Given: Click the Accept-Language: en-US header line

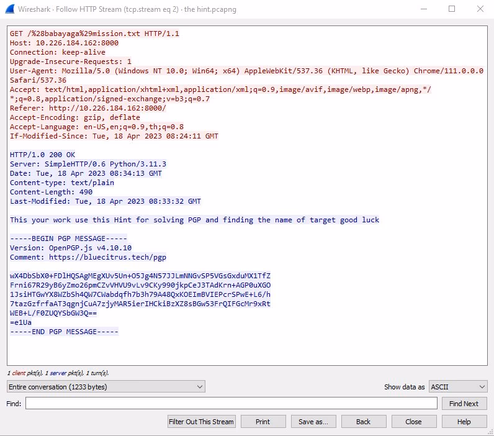Looking at the screenshot, I should click(x=97, y=127).
